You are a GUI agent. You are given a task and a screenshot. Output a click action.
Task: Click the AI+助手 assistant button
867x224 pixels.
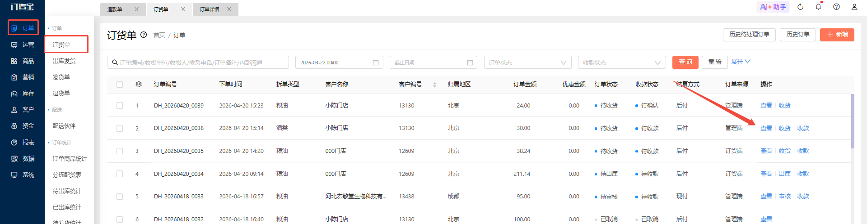773,7
